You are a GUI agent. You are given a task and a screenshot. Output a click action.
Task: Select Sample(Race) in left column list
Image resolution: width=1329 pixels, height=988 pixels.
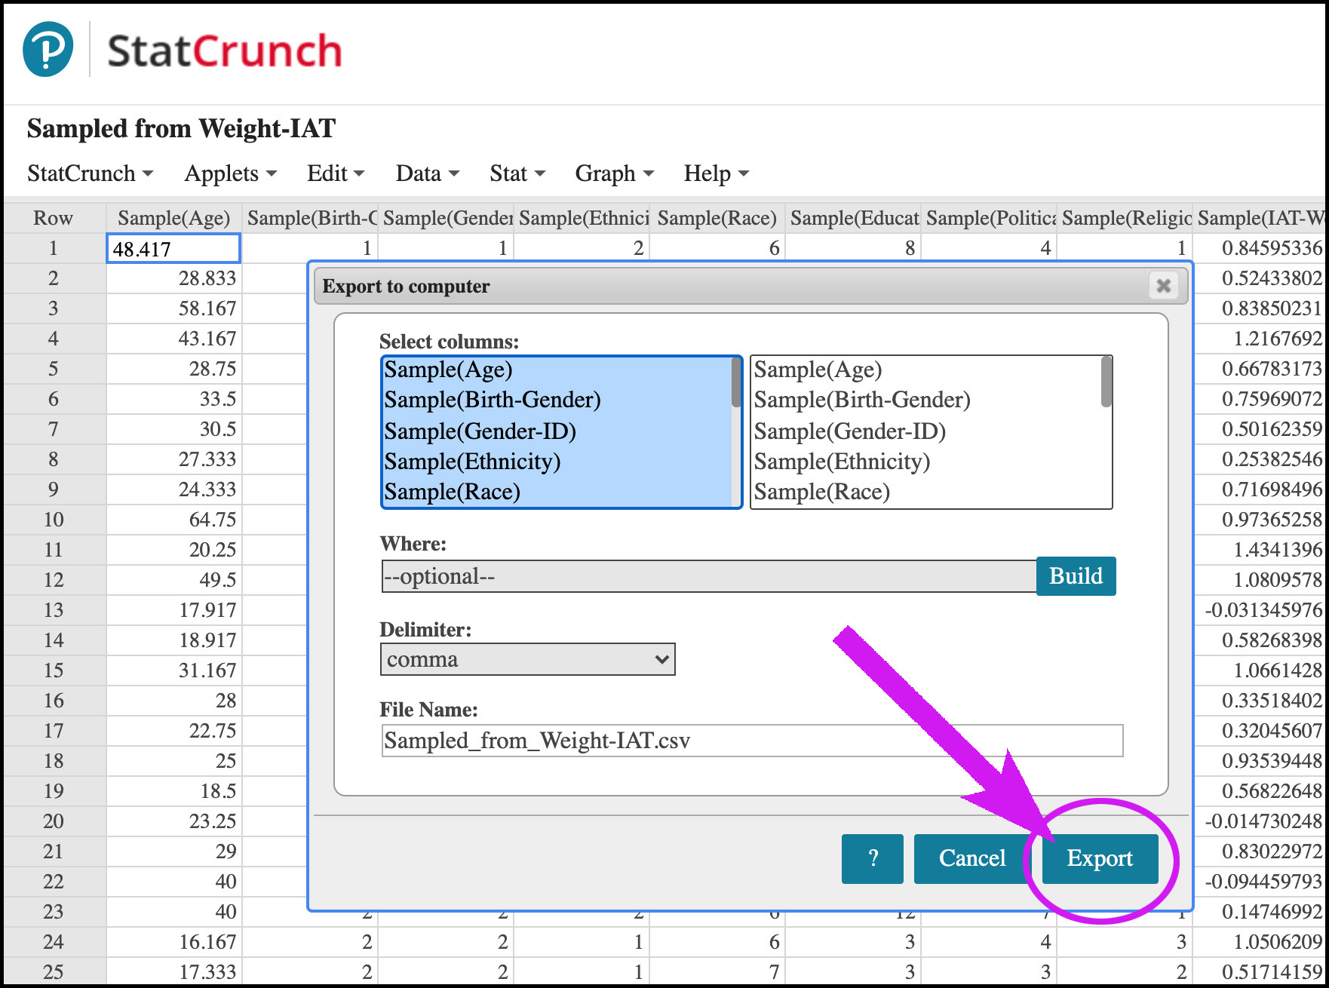[557, 492]
